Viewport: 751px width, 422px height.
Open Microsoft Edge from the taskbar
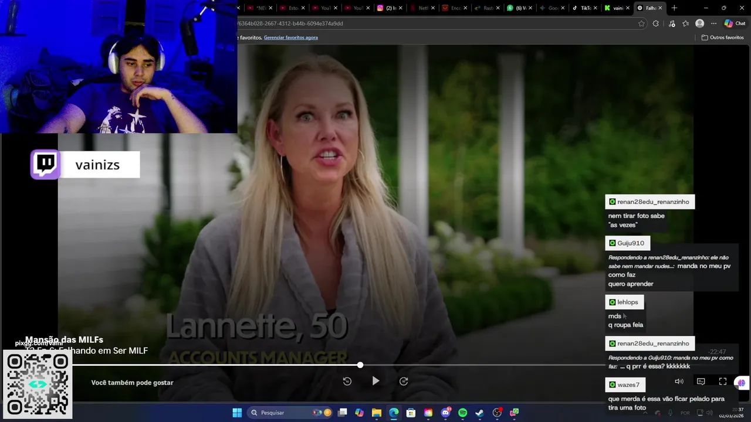pyautogui.click(x=394, y=413)
